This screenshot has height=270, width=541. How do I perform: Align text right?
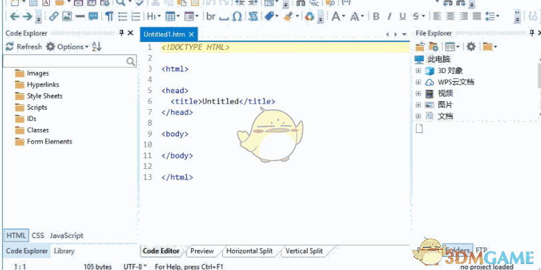coord(464,16)
